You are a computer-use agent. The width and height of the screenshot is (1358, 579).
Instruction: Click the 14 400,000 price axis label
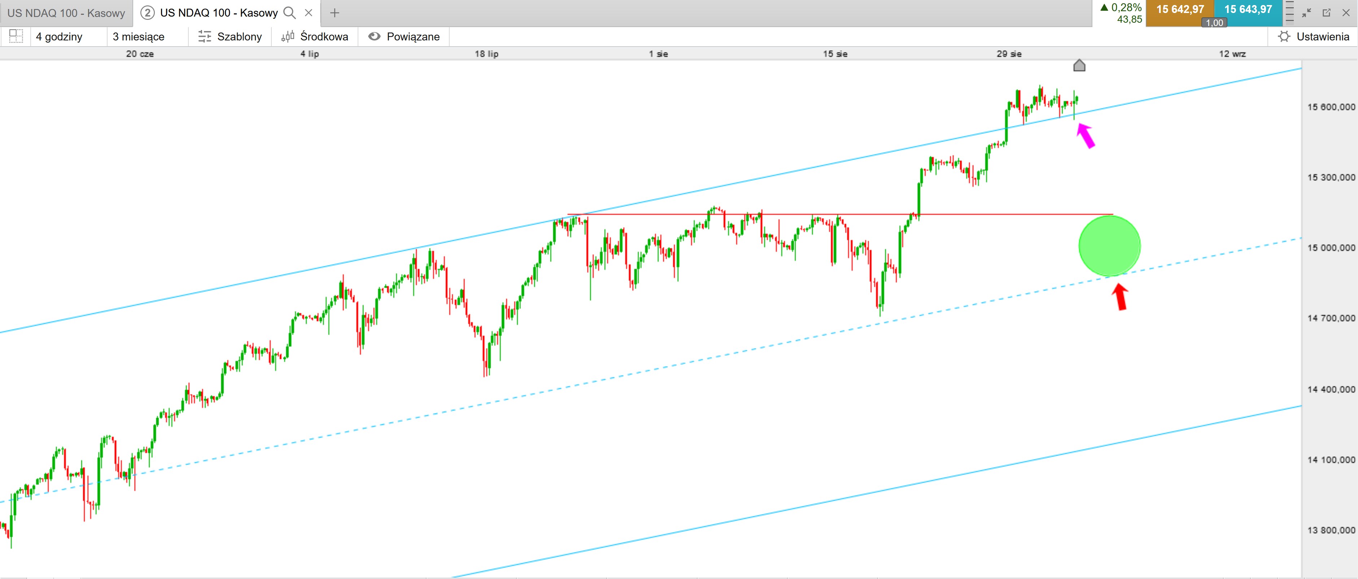[1331, 389]
